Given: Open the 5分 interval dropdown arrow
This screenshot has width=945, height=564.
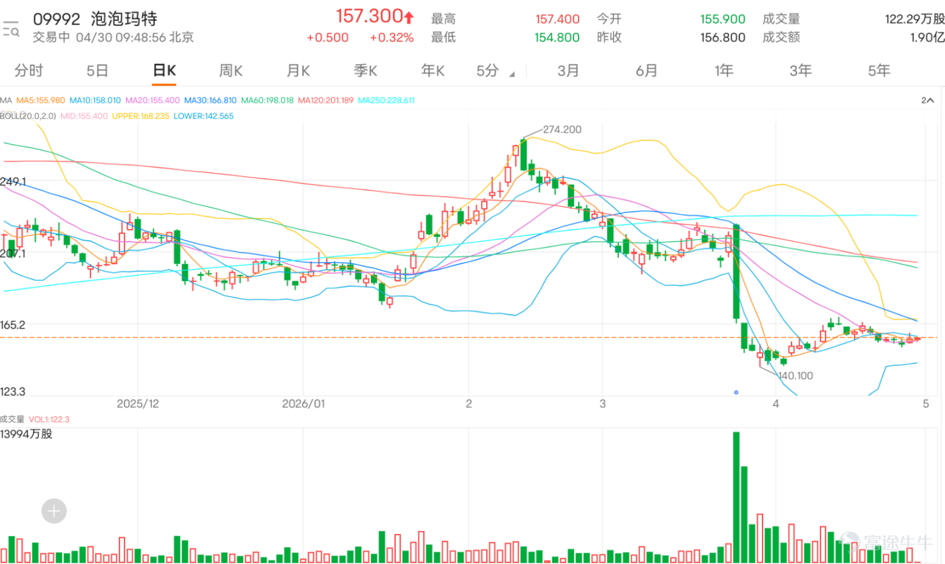Looking at the screenshot, I should tap(511, 74).
